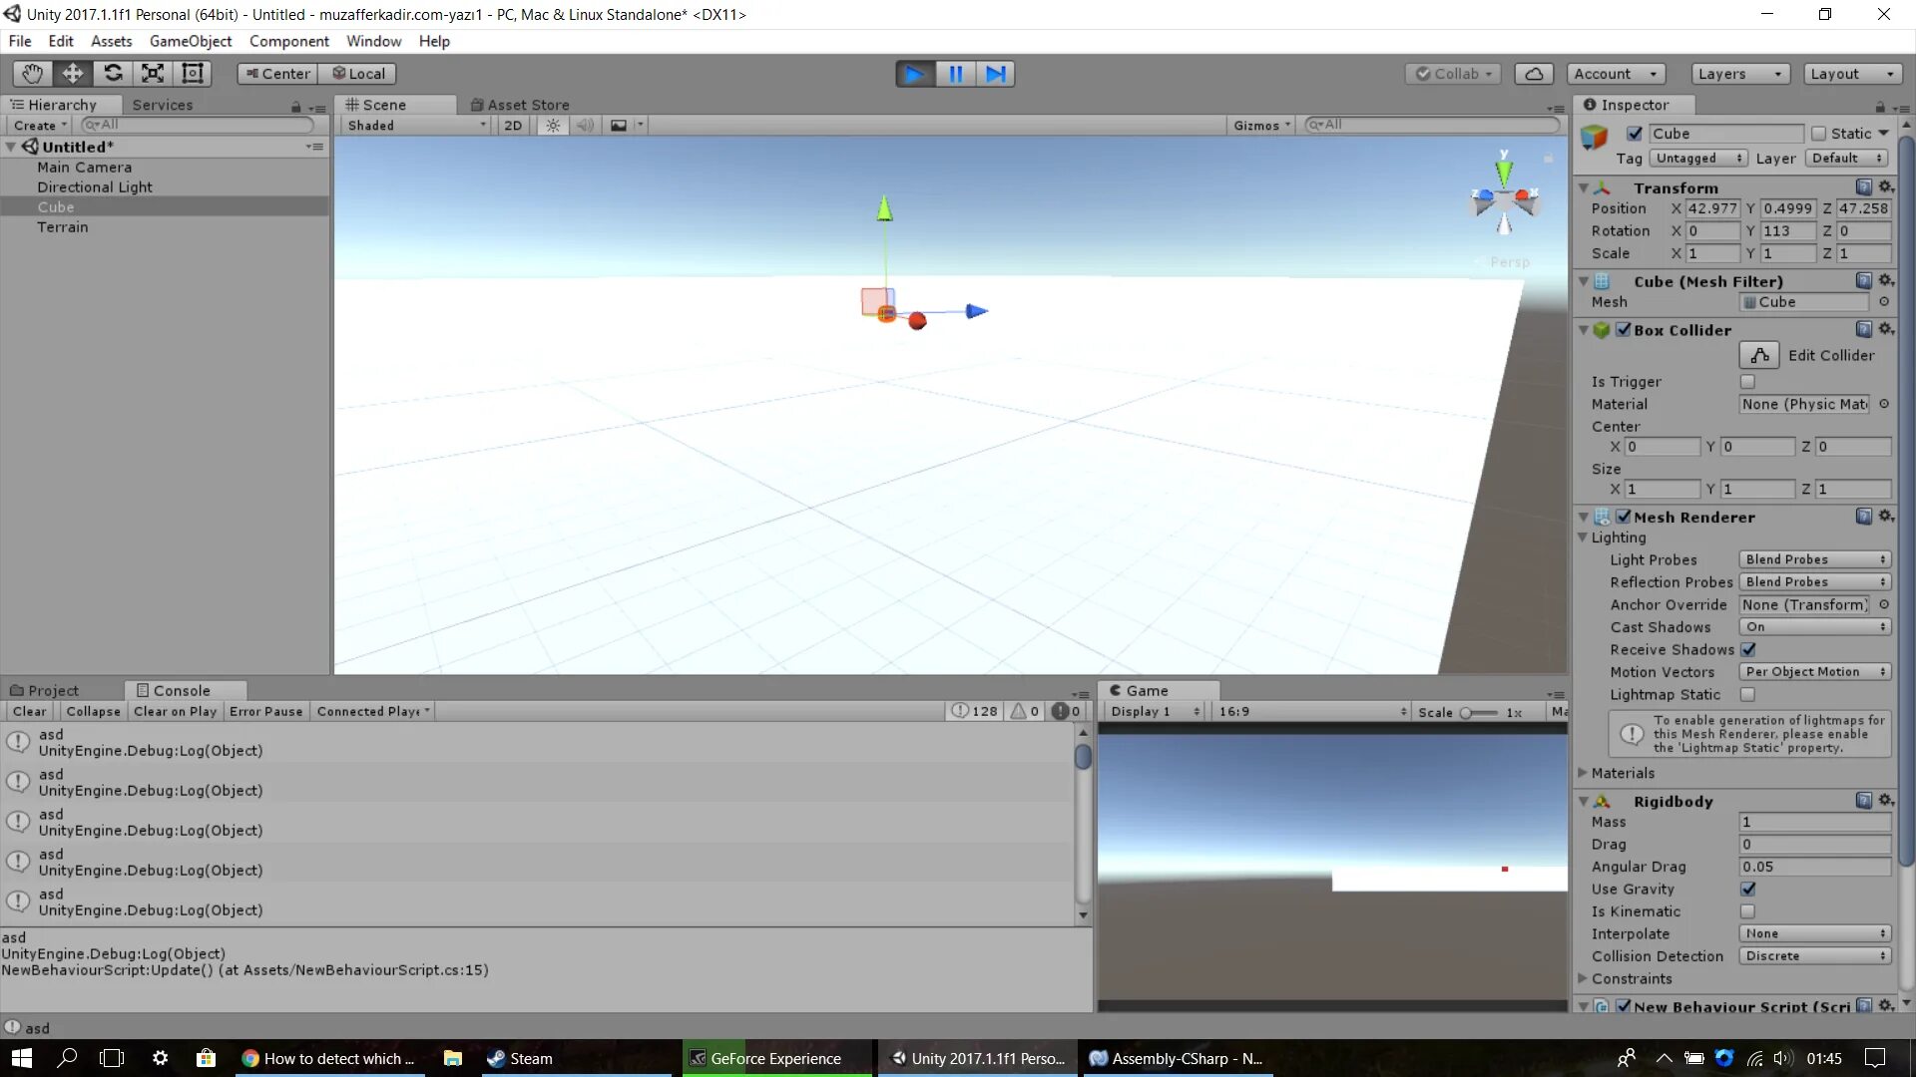The height and width of the screenshot is (1077, 1916).
Task: Open the Cast Shadows dropdown
Action: 1814,627
